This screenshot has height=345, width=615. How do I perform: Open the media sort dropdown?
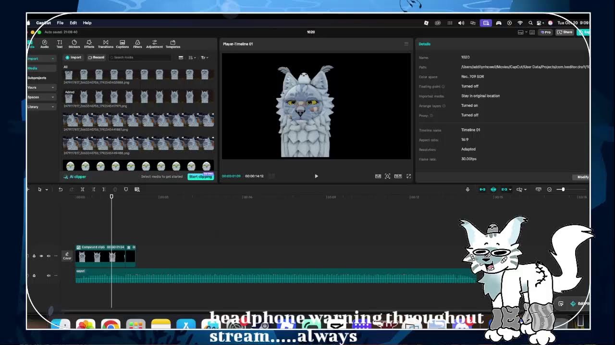(192, 57)
